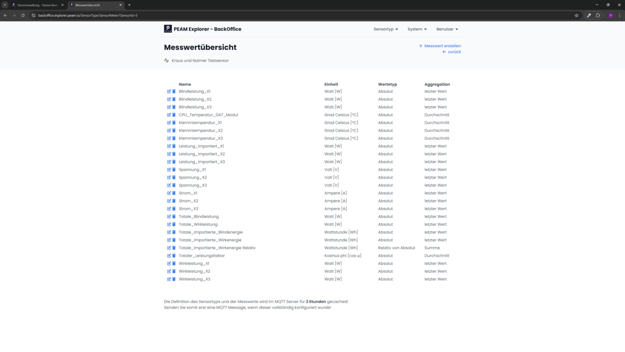Edit Klemmtemperatur_X2 with pencil icon
This screenshot has width=625, height=352.
[169, 131]
